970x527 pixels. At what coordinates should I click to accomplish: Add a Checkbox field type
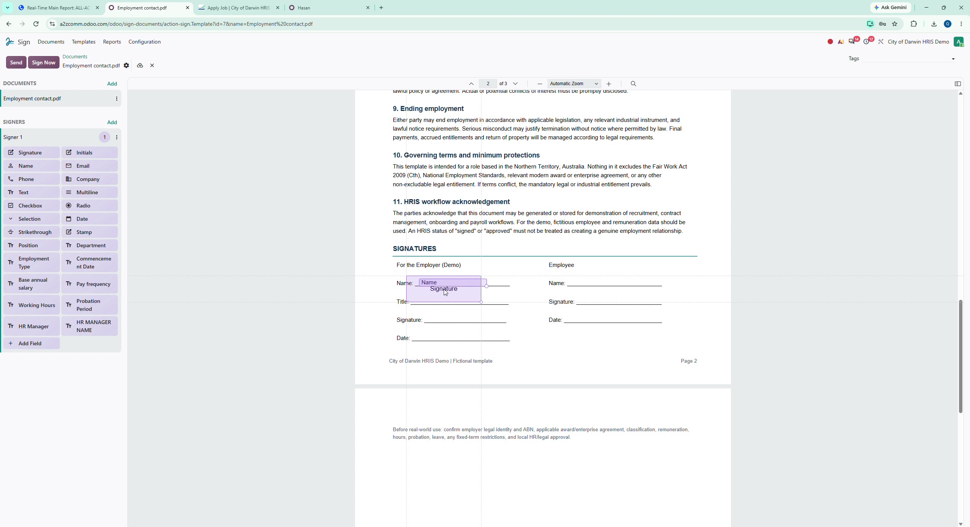pyautogui.click(x=32, y=206)
